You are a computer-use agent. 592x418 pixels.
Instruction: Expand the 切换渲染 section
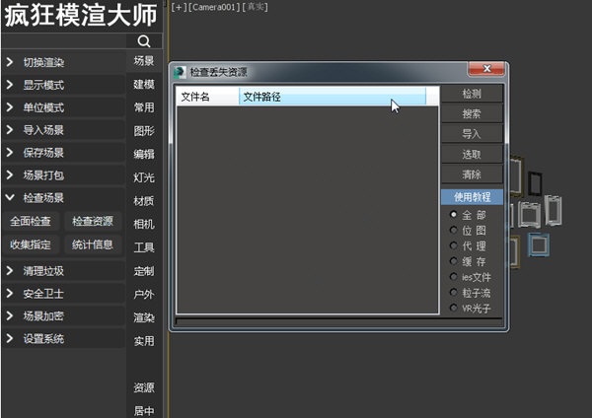tap(63, 62)
